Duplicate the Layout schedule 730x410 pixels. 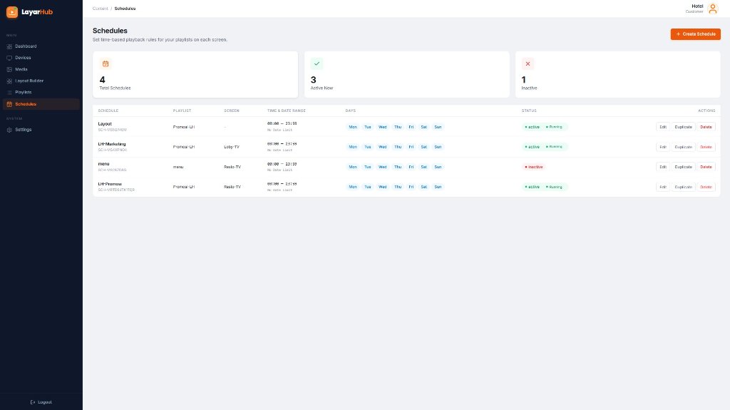pyautogui.click(x=683, y=127)
